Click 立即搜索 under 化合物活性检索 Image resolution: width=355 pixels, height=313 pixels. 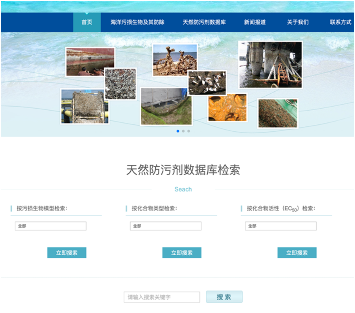[x=297, y=253]
